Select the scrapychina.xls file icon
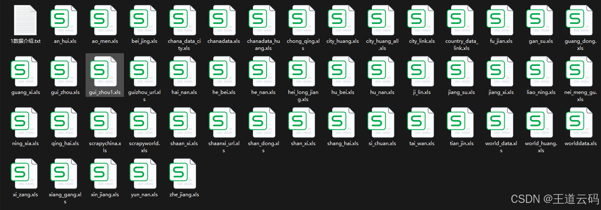This screenshot has width=601, height=210. [104, 123]
